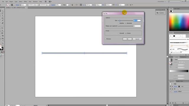Switch to the Color Guide tab
The image size is (189, 106).
tap(177, 9)
